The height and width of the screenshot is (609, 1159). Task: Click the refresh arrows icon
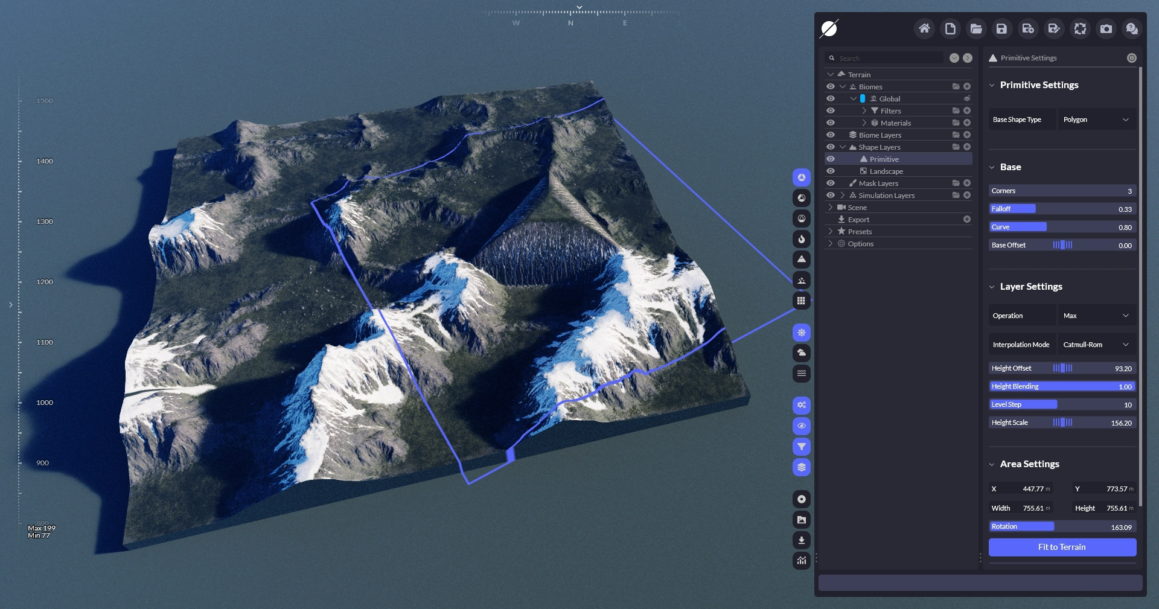(x=1080, y=28)
